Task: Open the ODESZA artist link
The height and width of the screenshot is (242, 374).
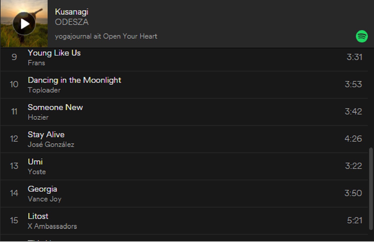Action: pyautogui.click(x=72, y=22)
